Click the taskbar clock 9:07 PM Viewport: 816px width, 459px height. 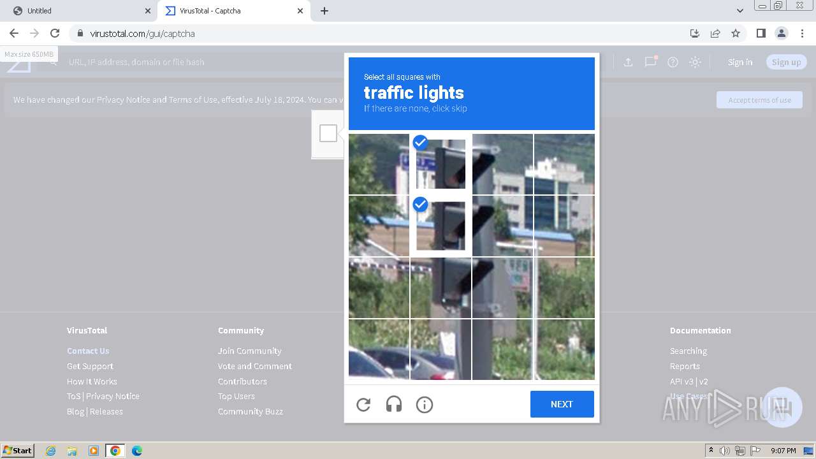click(783, 451)
